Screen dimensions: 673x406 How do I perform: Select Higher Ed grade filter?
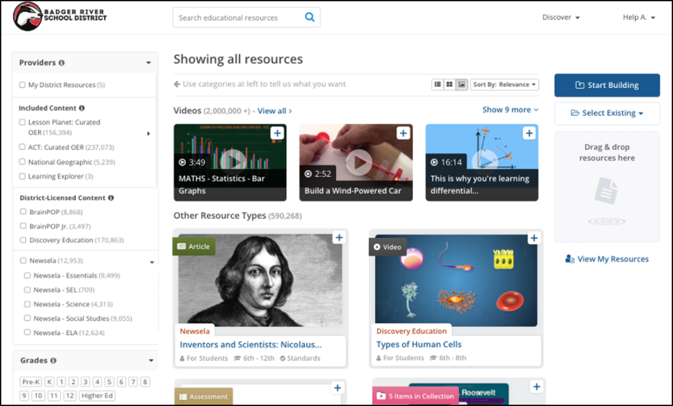(97, 395)
